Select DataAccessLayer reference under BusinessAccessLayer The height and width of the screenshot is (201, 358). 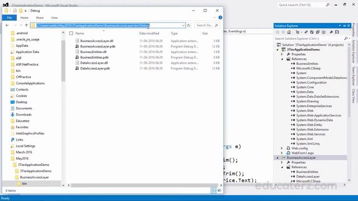308,176
